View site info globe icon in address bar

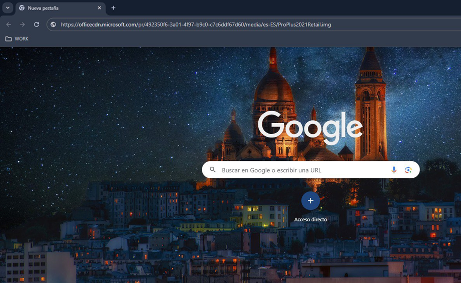[x=54, y=25]
